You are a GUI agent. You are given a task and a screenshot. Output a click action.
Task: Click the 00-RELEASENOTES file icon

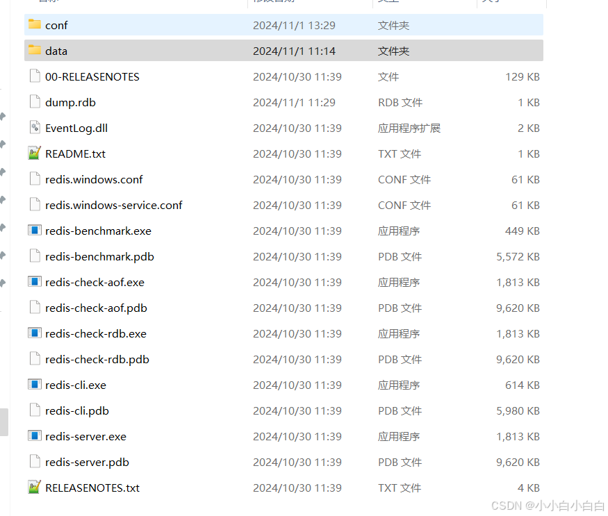pyautogui.click(x=35, y=76)
